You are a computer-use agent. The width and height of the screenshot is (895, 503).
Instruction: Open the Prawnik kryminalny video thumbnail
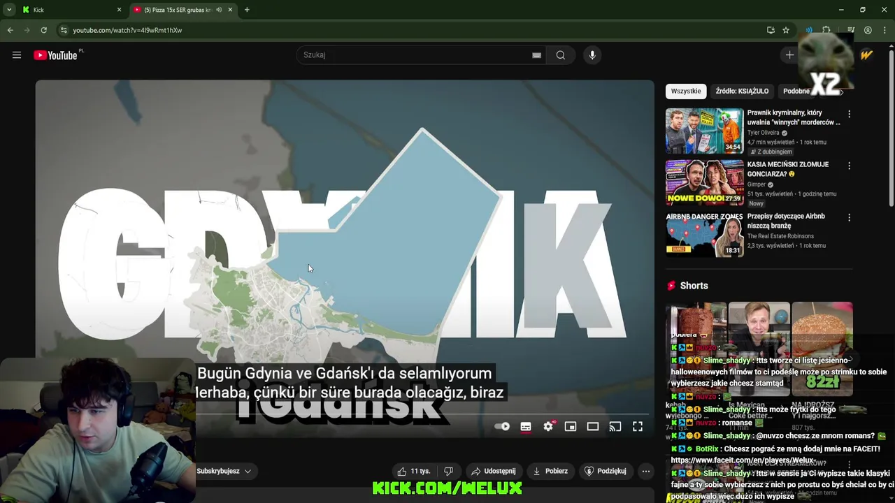[704, 131]
